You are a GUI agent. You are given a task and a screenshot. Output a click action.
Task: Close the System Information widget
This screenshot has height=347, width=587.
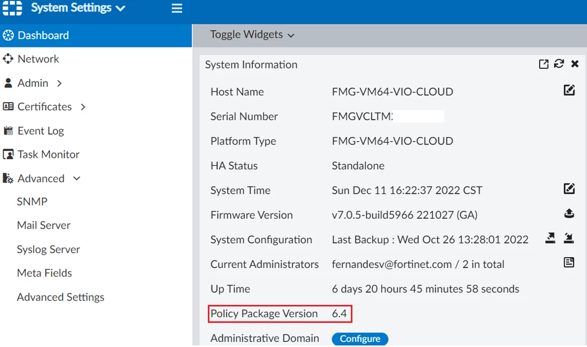(x=574, y=64)
